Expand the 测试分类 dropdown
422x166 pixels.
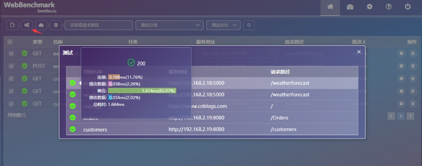click(169, 25)
